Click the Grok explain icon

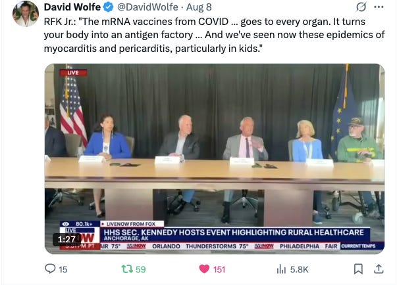pos(361,7)
